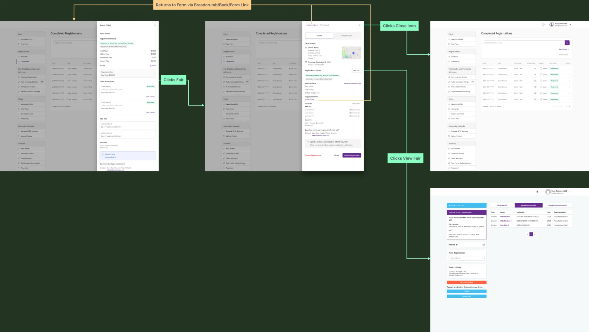This screenshot has height=332, width=589.
Task: Click the search field in the undimmed Completed Registrations screen
Action: 524,43
